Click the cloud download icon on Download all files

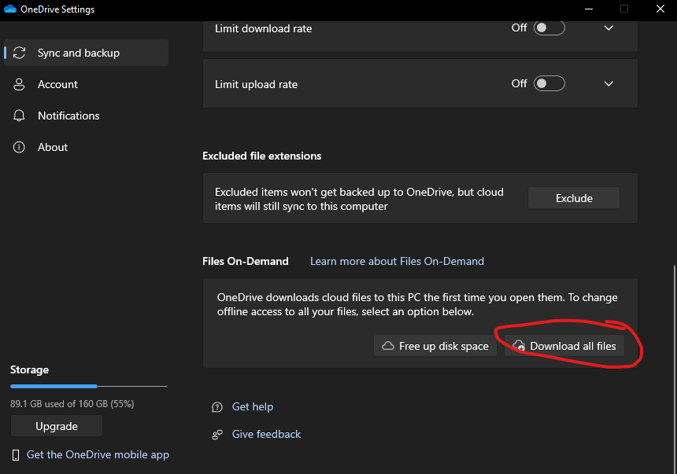pyautogui.click(x=519, y=346)
